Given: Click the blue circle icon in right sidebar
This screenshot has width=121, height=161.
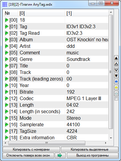Looking at the screenshot, I should click(116, 82).
